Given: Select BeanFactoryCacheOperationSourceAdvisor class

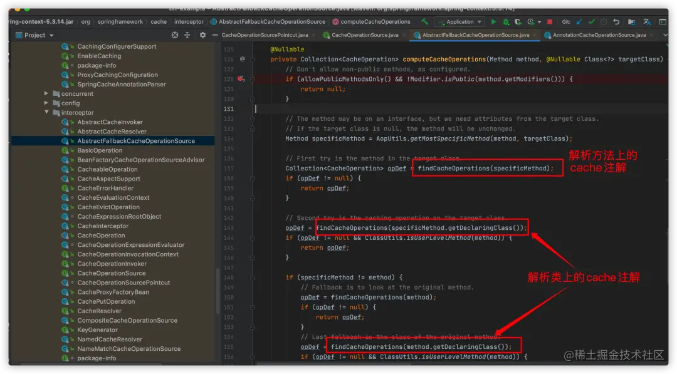Looking at the screenshot, I should (x=141, y=160).
